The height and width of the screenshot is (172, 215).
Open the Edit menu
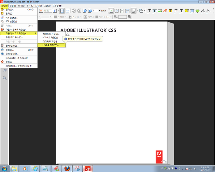click(x=13, y=6)
